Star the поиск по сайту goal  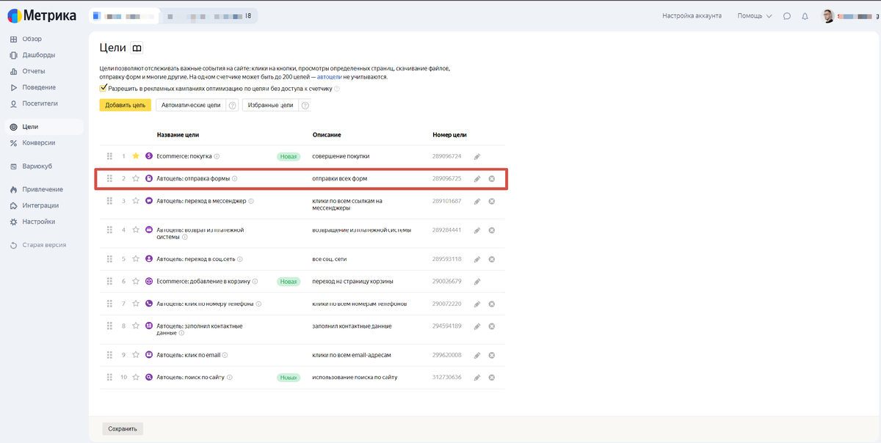(136, 378)
